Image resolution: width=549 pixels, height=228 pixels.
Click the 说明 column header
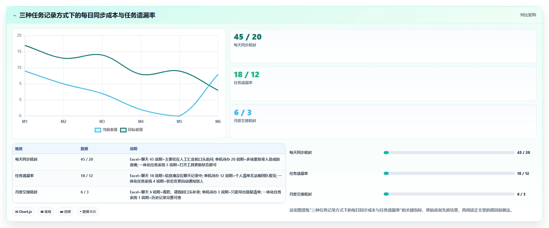click(133, 149)
